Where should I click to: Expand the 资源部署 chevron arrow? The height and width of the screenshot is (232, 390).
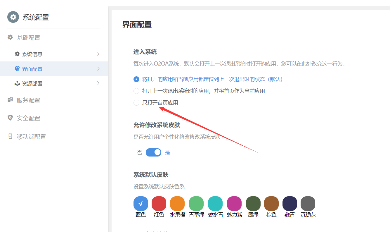98,83
